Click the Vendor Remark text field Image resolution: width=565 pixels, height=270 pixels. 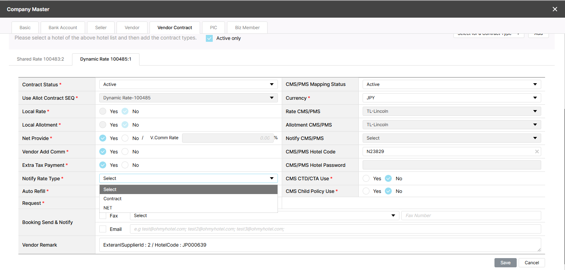click(x=320, y=245)
